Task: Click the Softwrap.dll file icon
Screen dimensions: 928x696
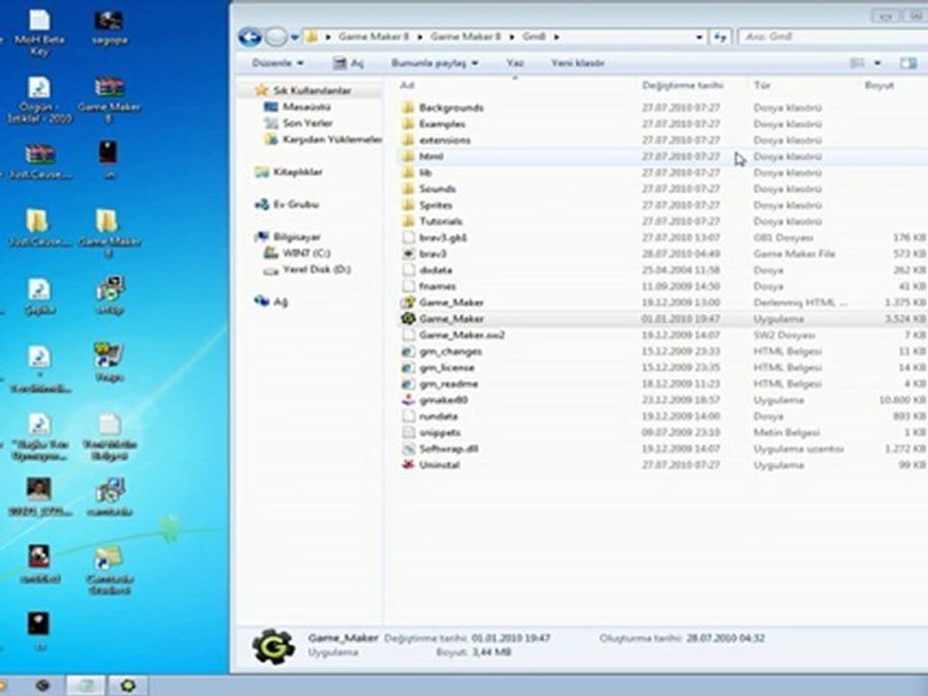Action: [408, 449]
